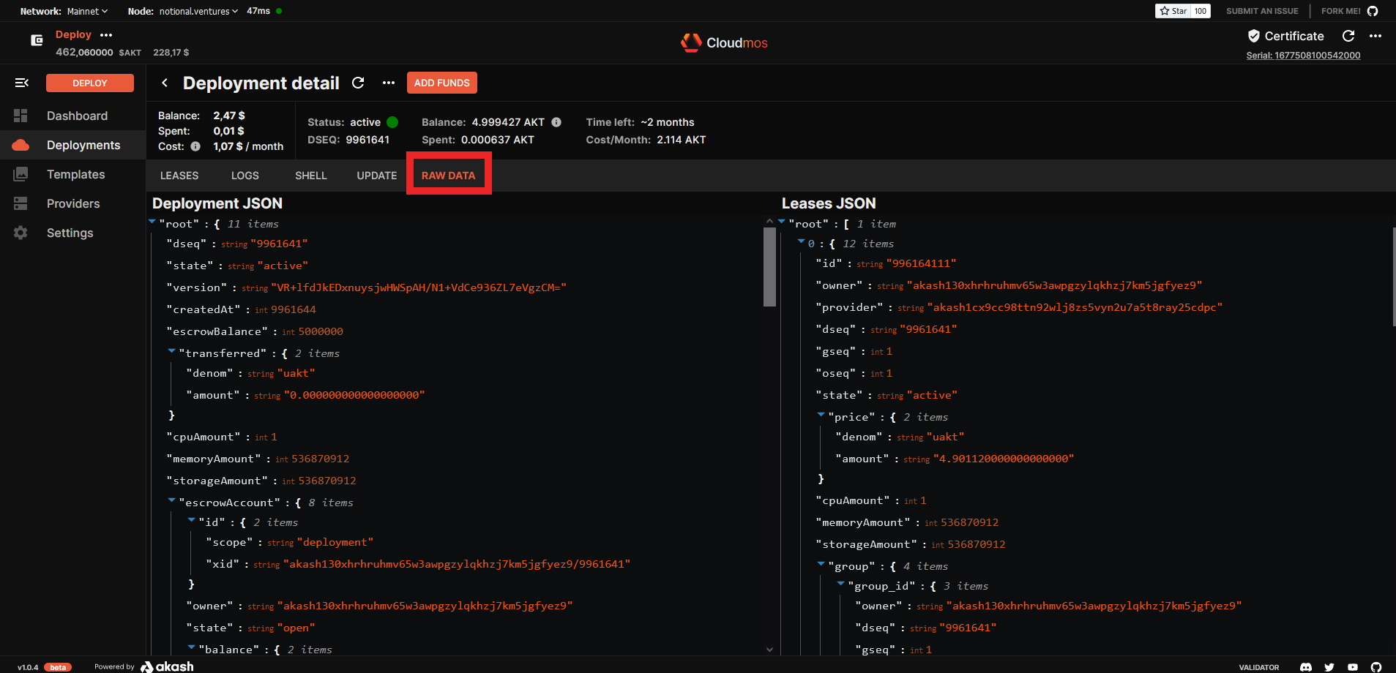The image size is (1396, 673).
Task: Switch to the LOGS tab
Action: click(245, 176)
